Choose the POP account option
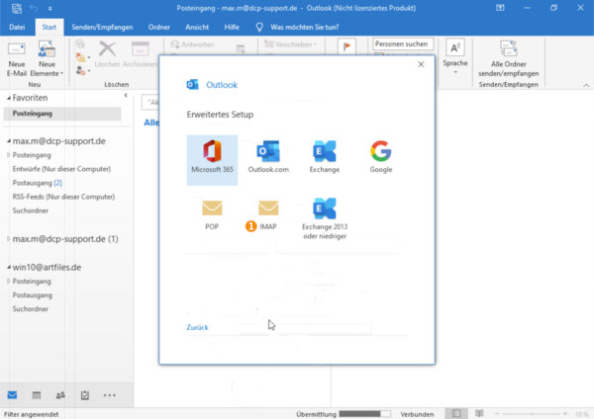594x419 pixels. (212, 215)
